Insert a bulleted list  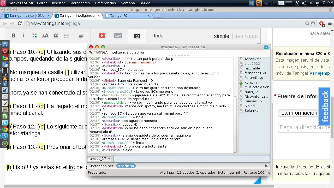click(x=66, y=36)
